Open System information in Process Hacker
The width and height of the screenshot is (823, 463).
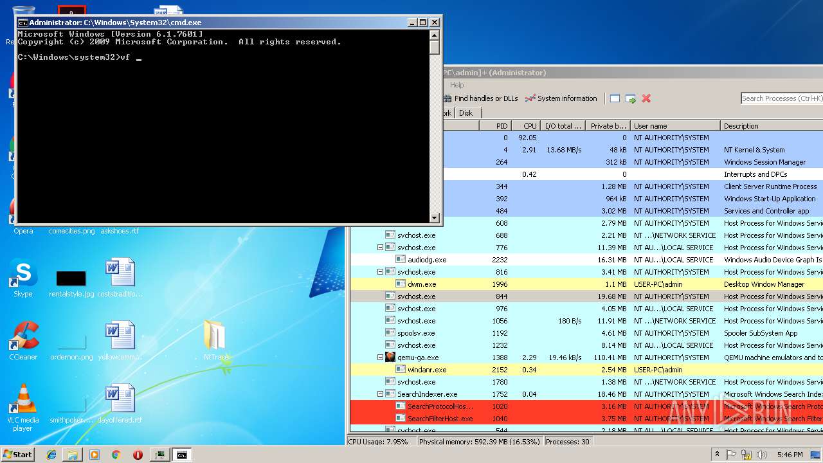561,98
